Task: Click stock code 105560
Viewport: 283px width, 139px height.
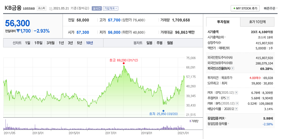Action: pyautogui.click(x=29, y=9)
